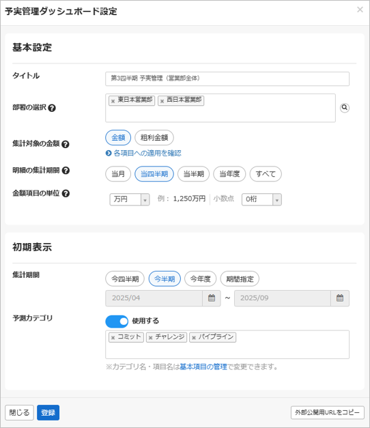Click 例: 1,250万円 example text
This screenshot has width=370, height=428.
(182, 199)
